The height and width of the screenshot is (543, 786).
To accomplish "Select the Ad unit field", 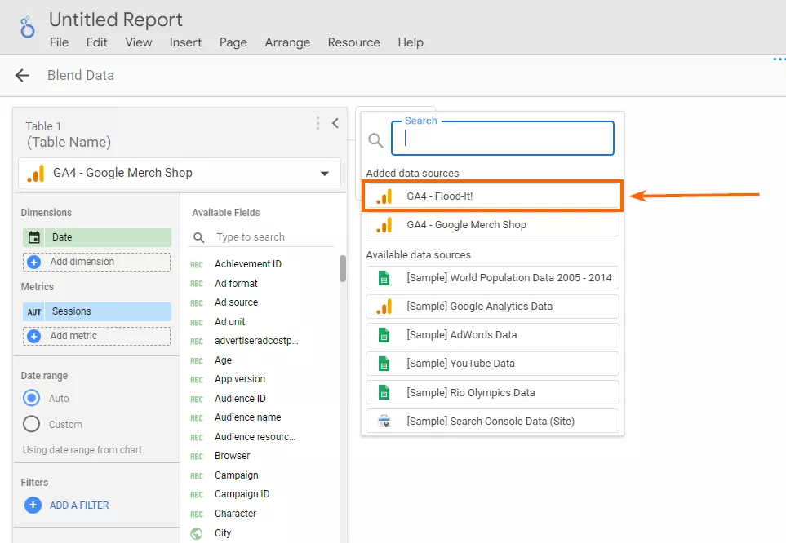I will pyautogui.click(x=230, y=322).
